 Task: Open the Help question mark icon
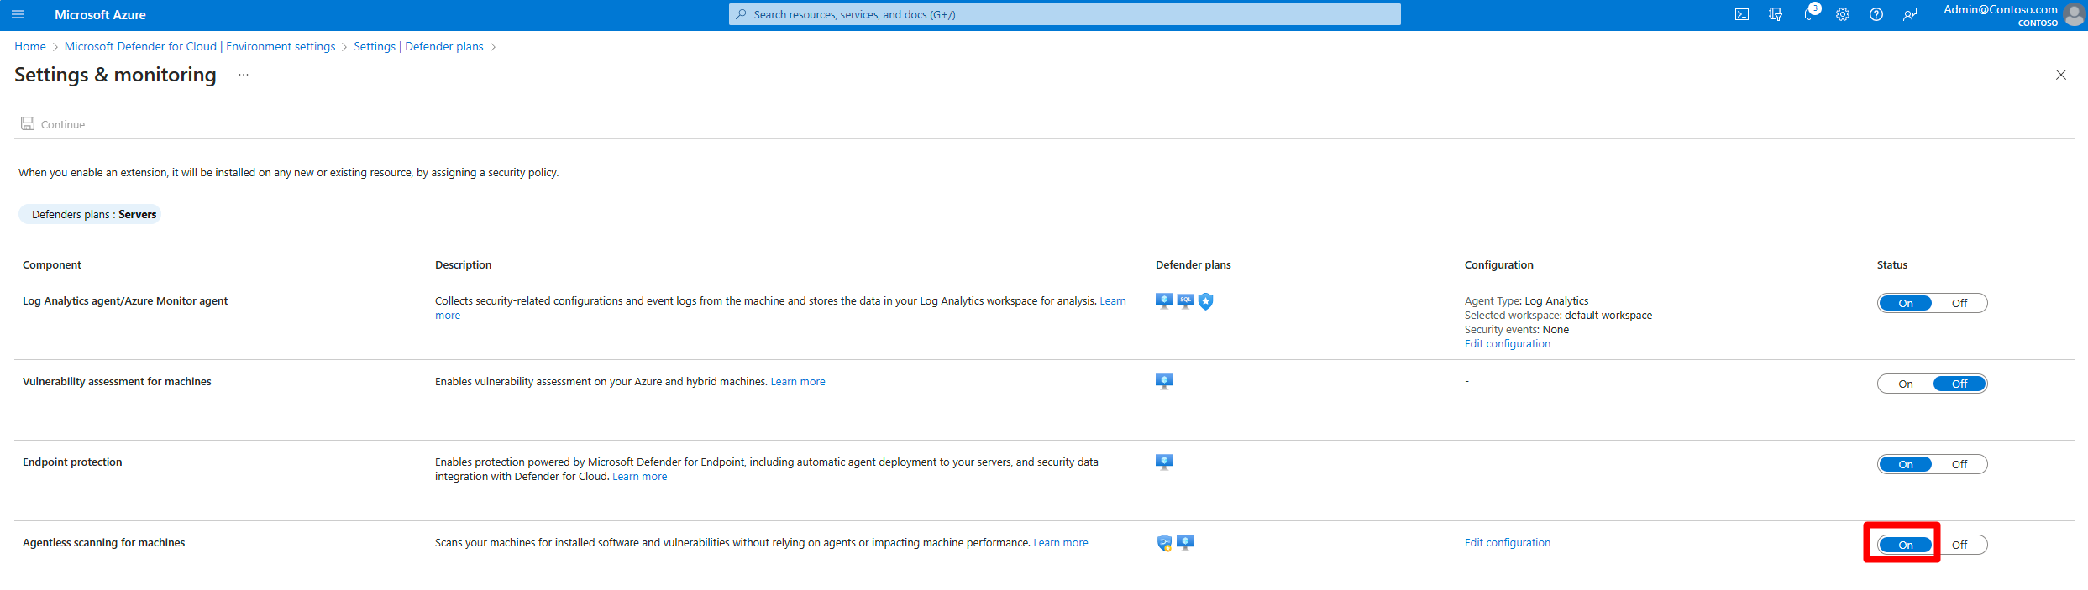pos(1876,14)
